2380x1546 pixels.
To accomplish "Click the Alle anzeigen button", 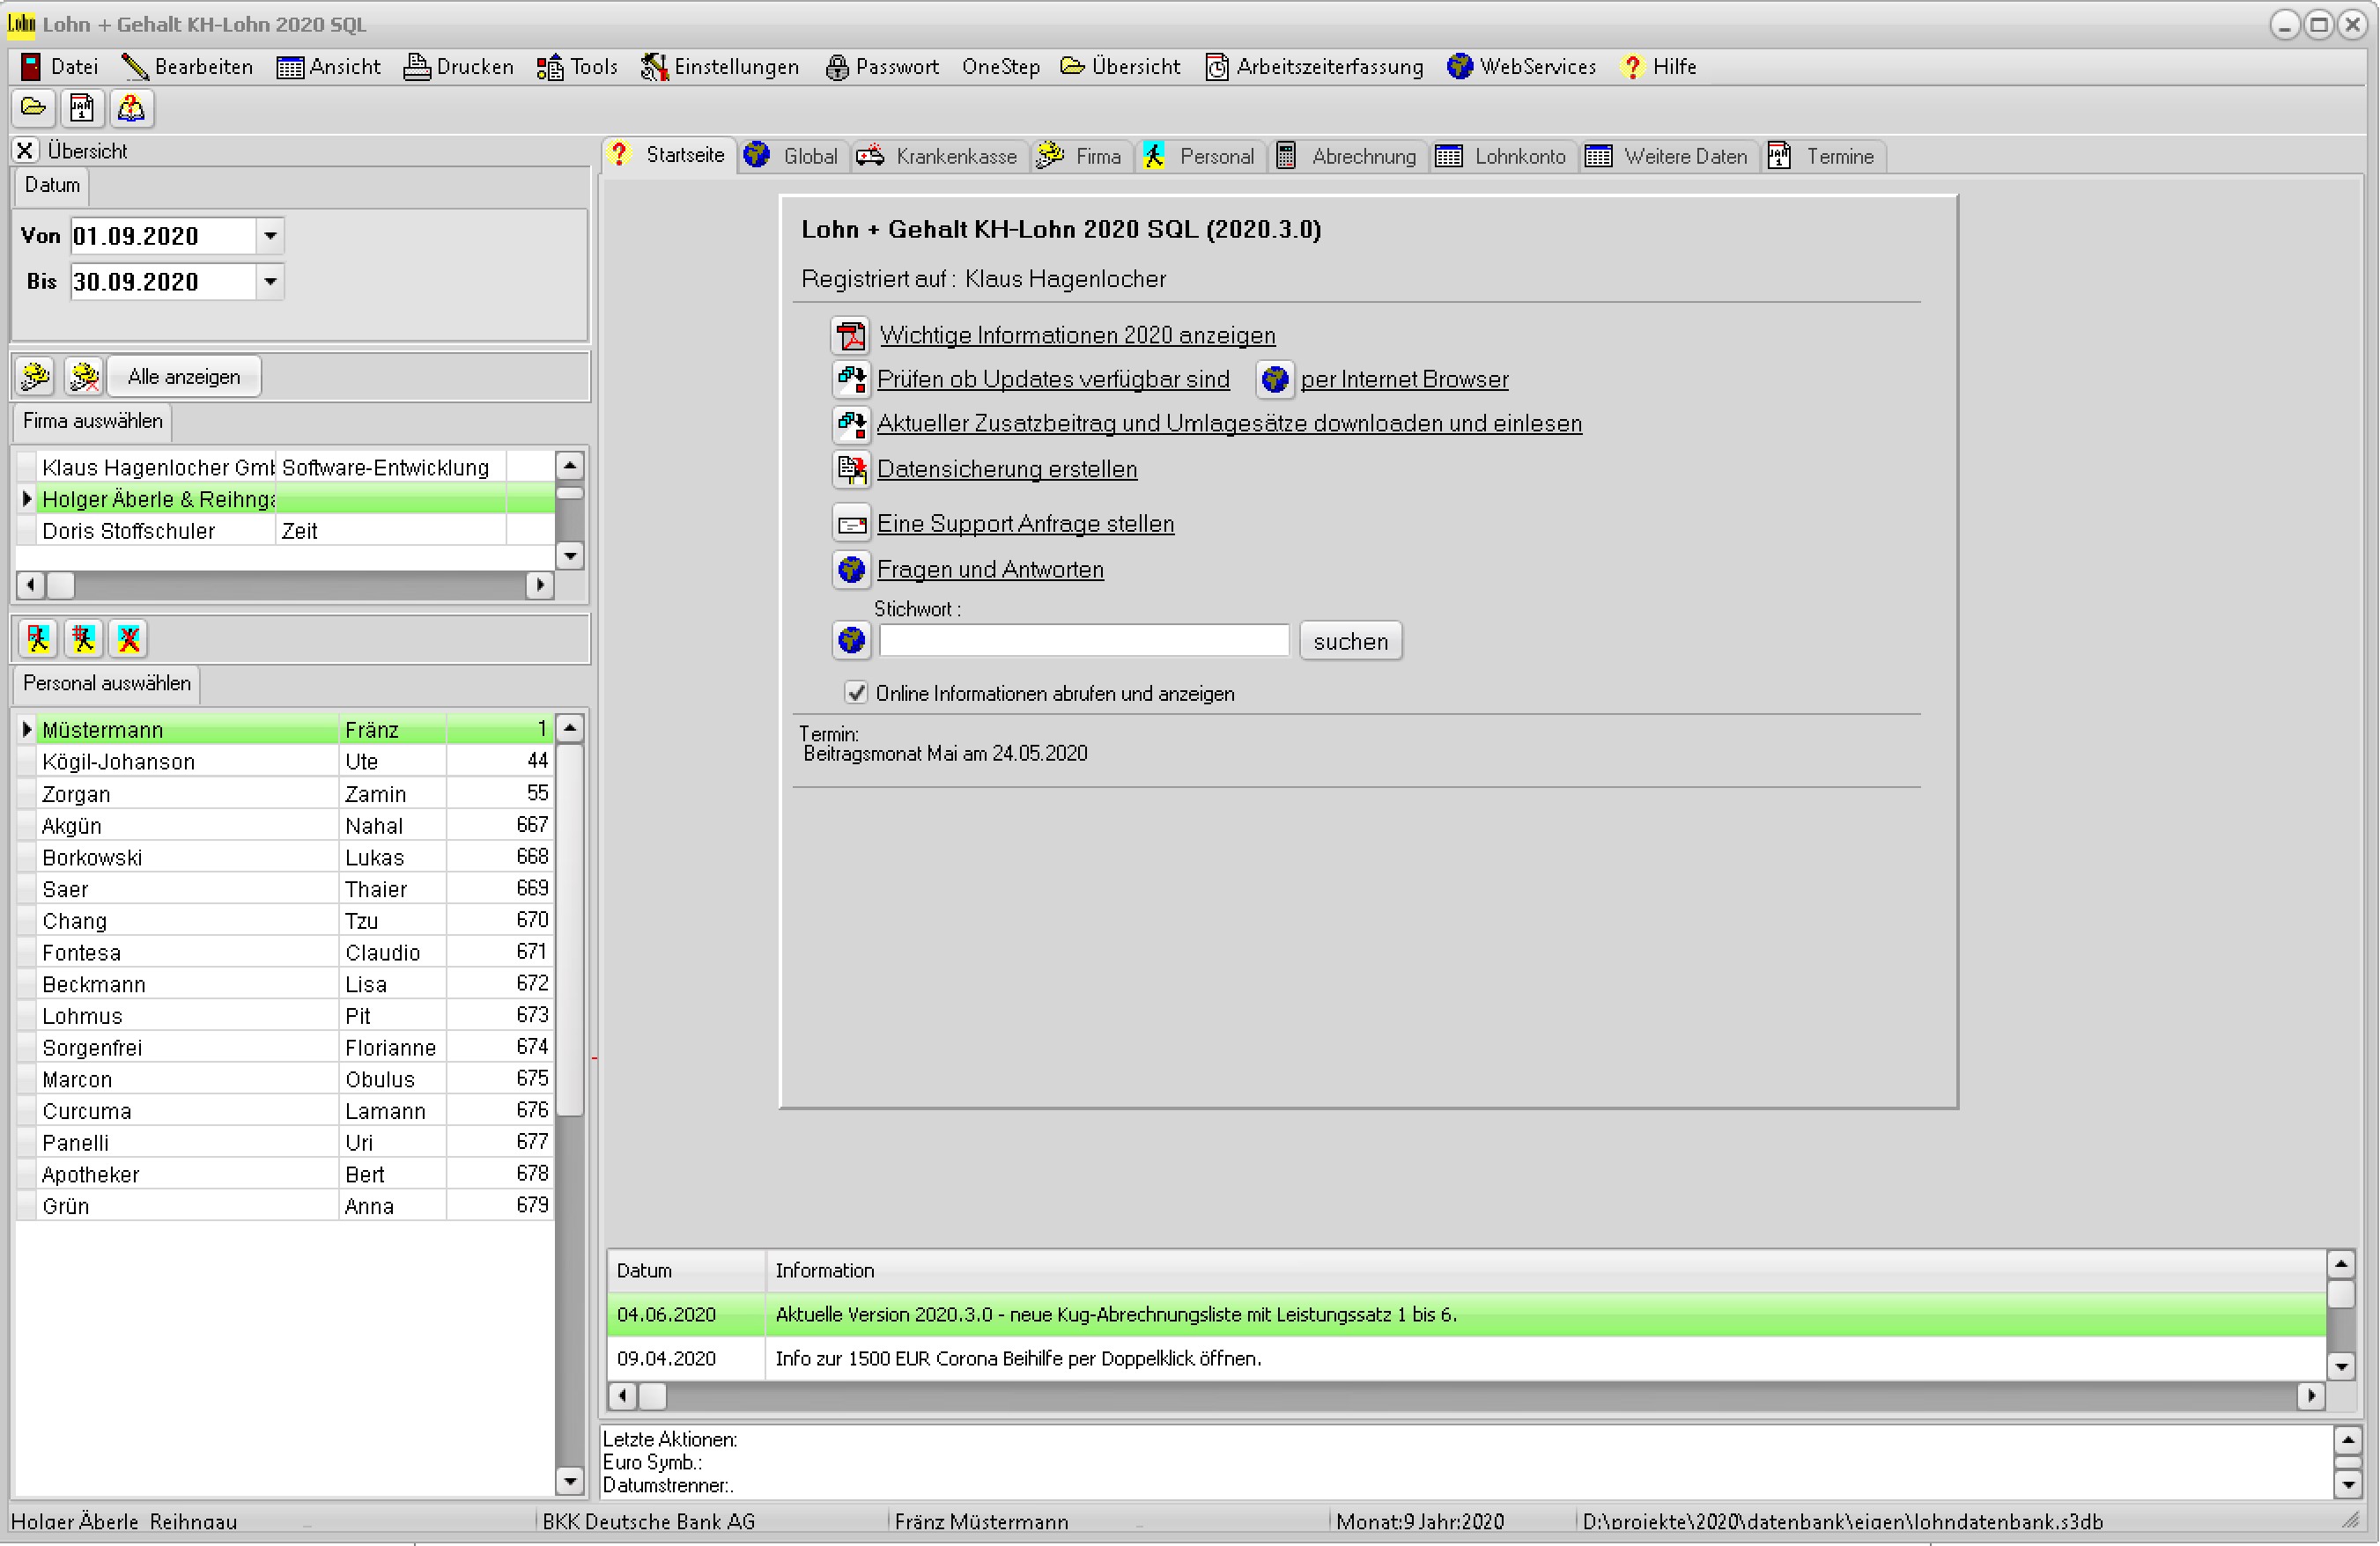I will [184, 377].
